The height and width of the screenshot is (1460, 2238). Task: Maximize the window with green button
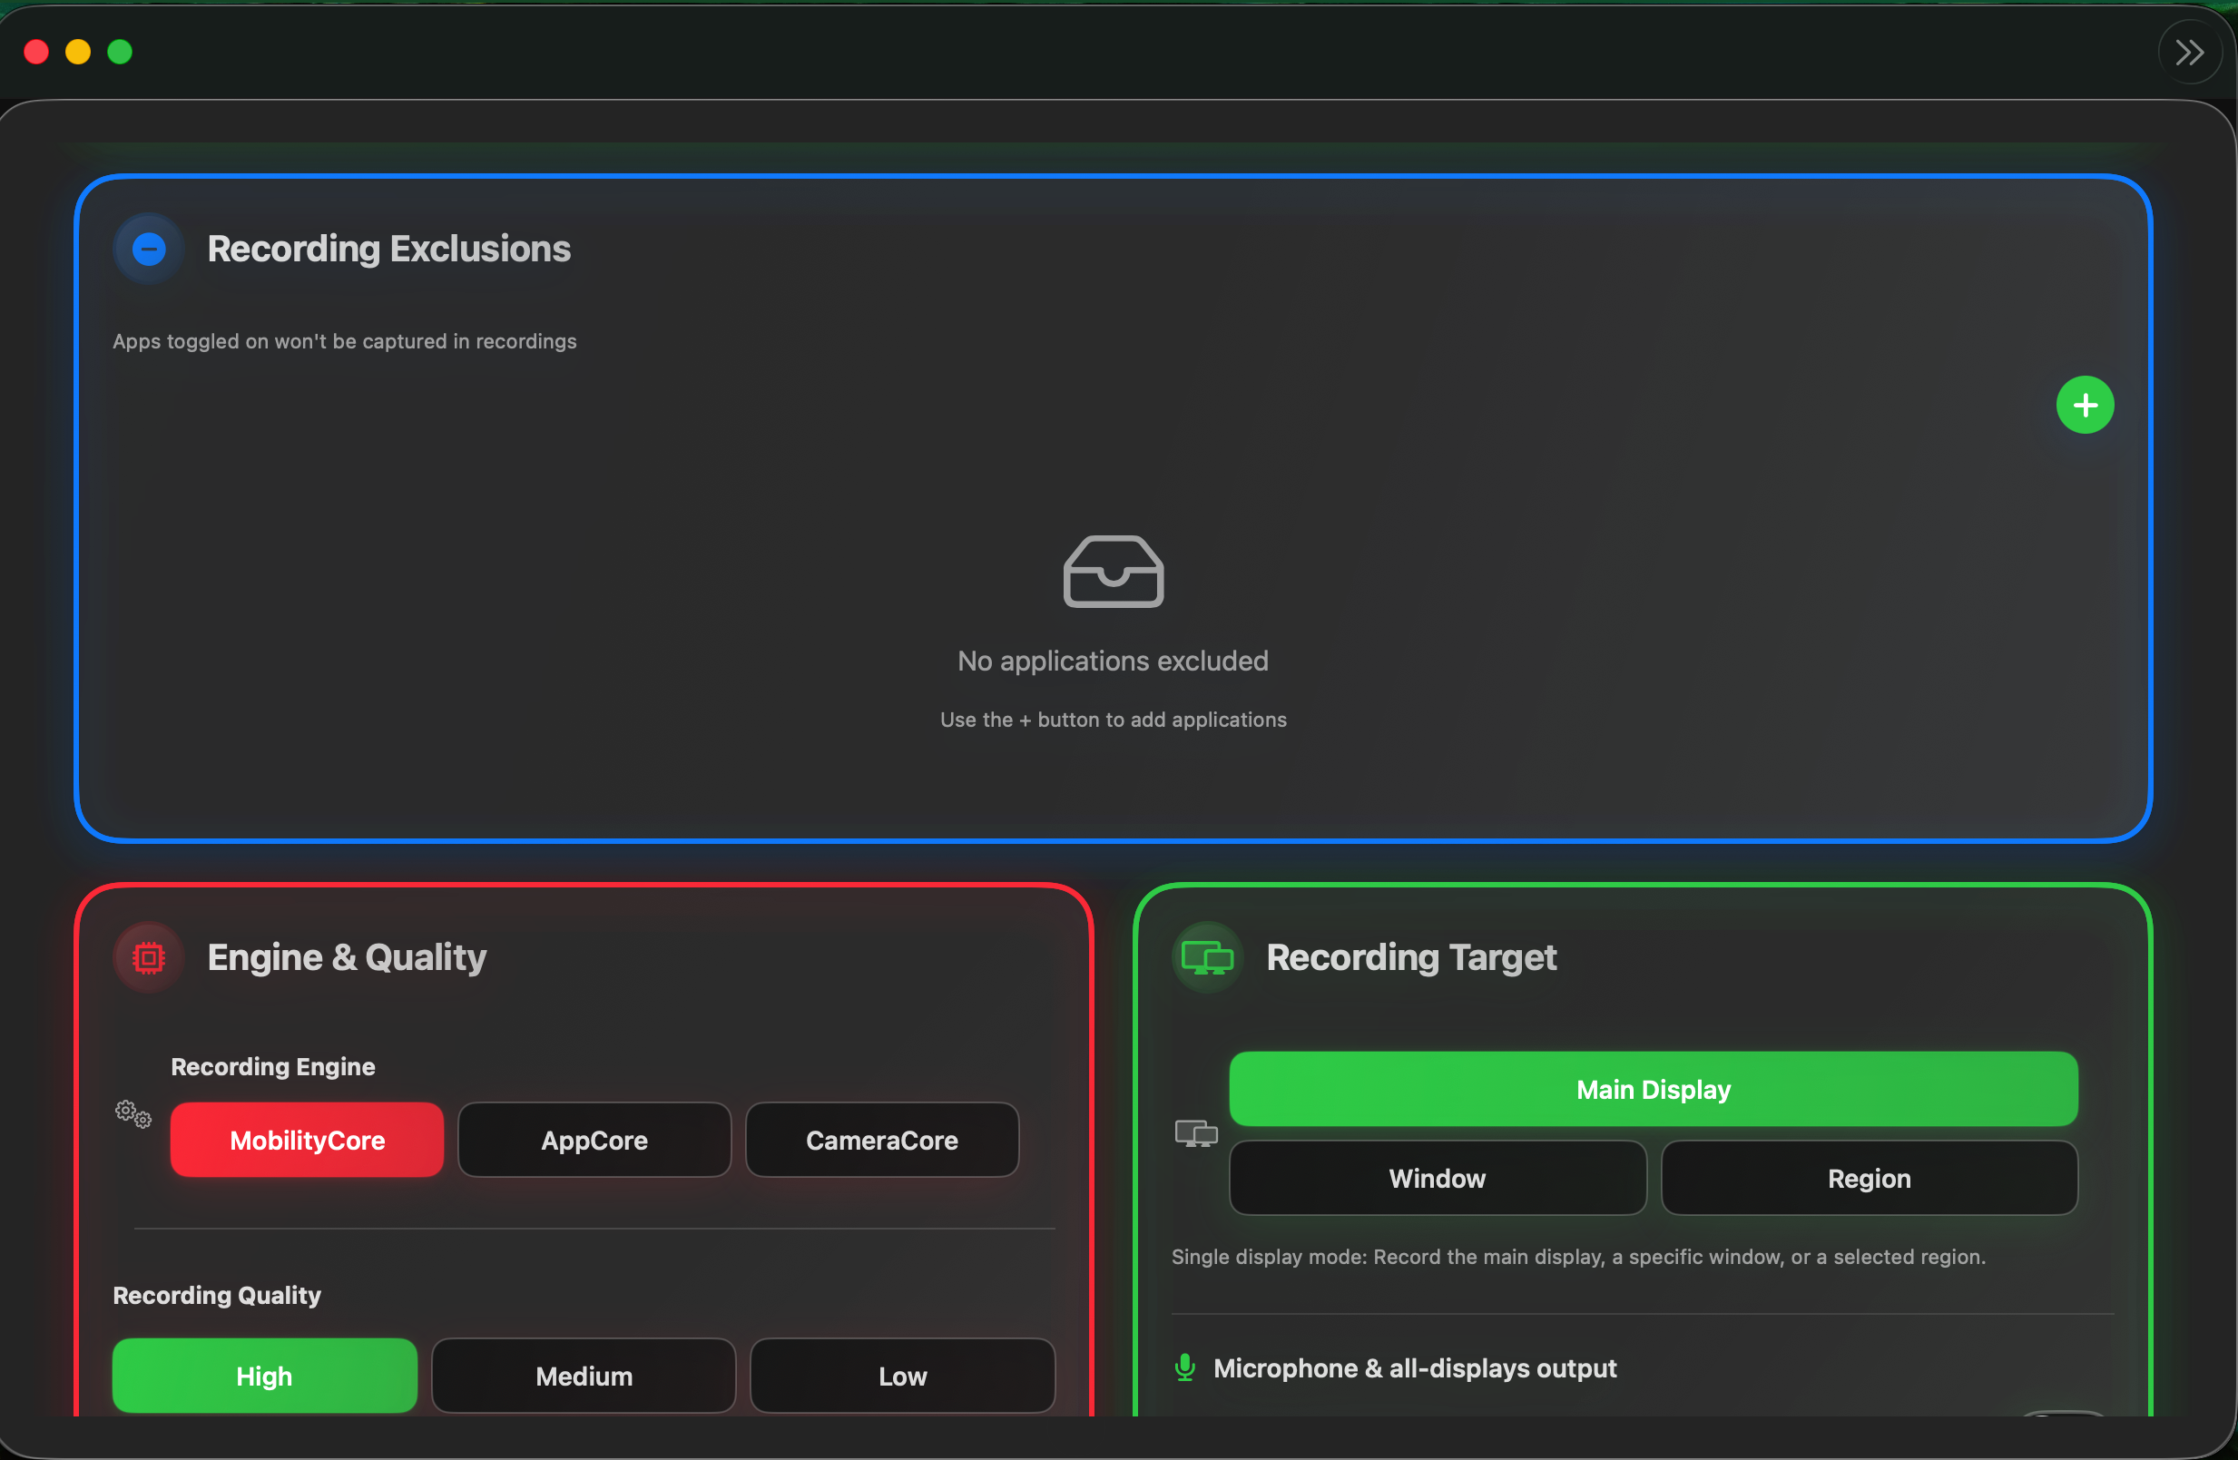[121, 52]
